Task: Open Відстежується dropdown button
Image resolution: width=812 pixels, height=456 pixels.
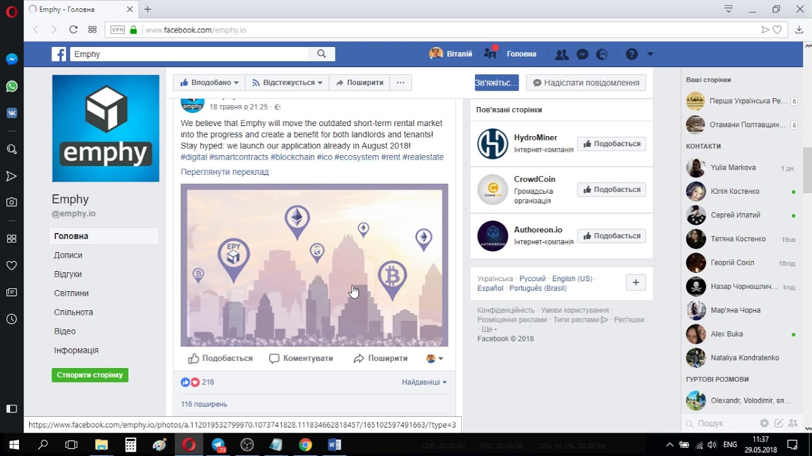Action: pyautogui.click(x=287, y=82)
